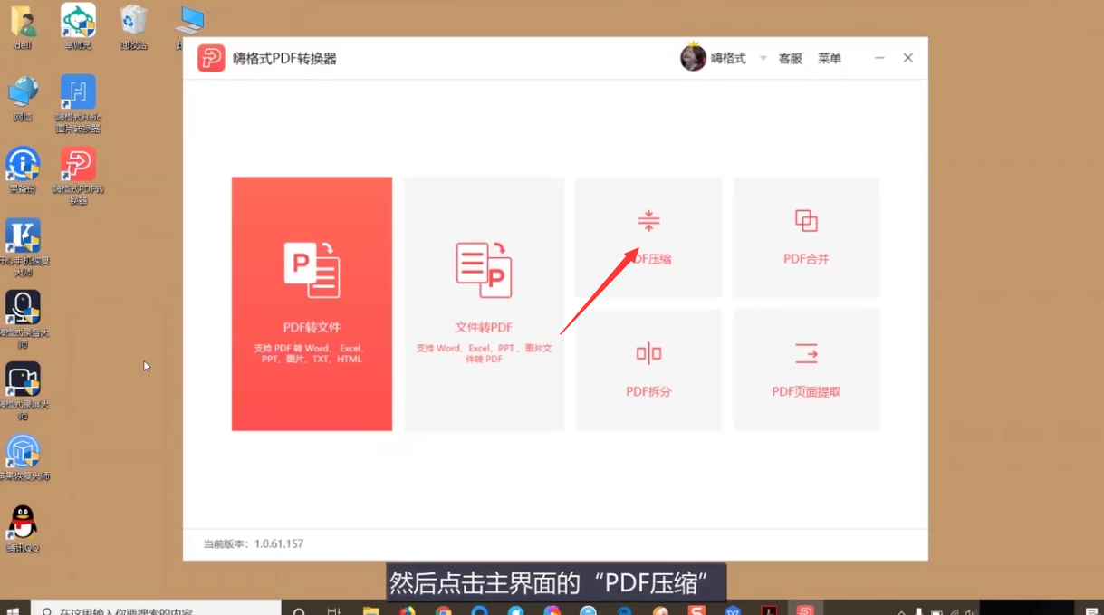Image resolution: width=1104 pixels, height=615 pixels.
Task: Open the PDF转文件 conversion card
Action: (x=312, y=303)
